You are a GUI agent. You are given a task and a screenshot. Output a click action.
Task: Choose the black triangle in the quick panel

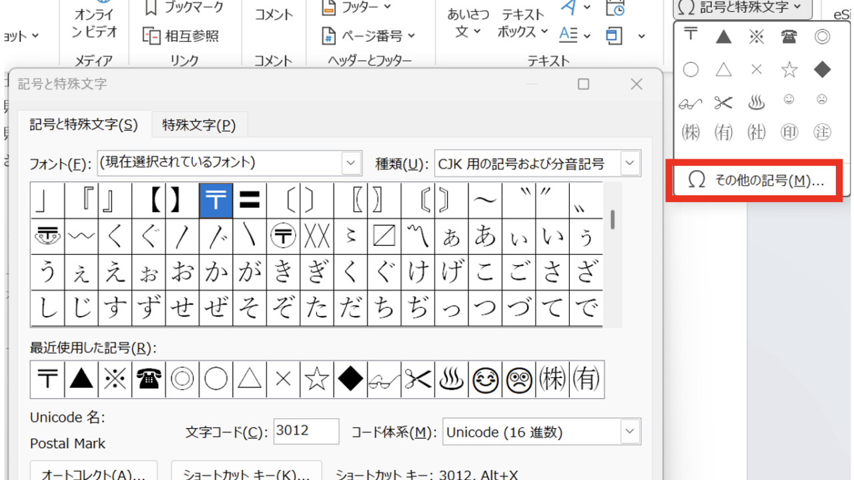coord(723,37)
